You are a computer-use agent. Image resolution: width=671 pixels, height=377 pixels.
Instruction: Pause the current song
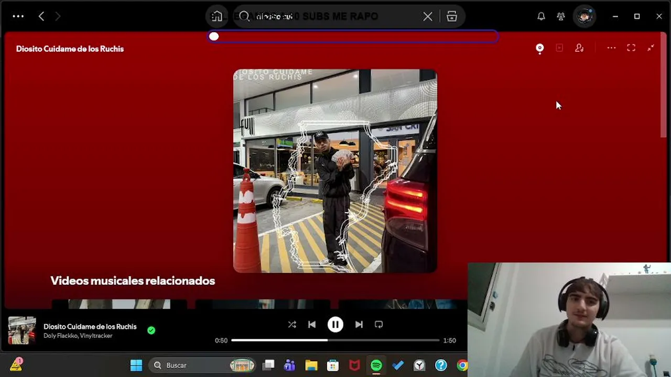(335, 325)
